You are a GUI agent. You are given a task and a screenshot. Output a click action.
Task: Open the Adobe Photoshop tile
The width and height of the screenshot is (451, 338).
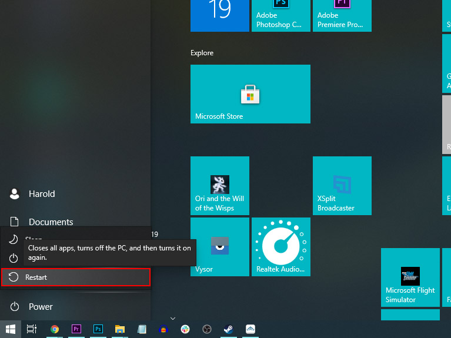281,16
